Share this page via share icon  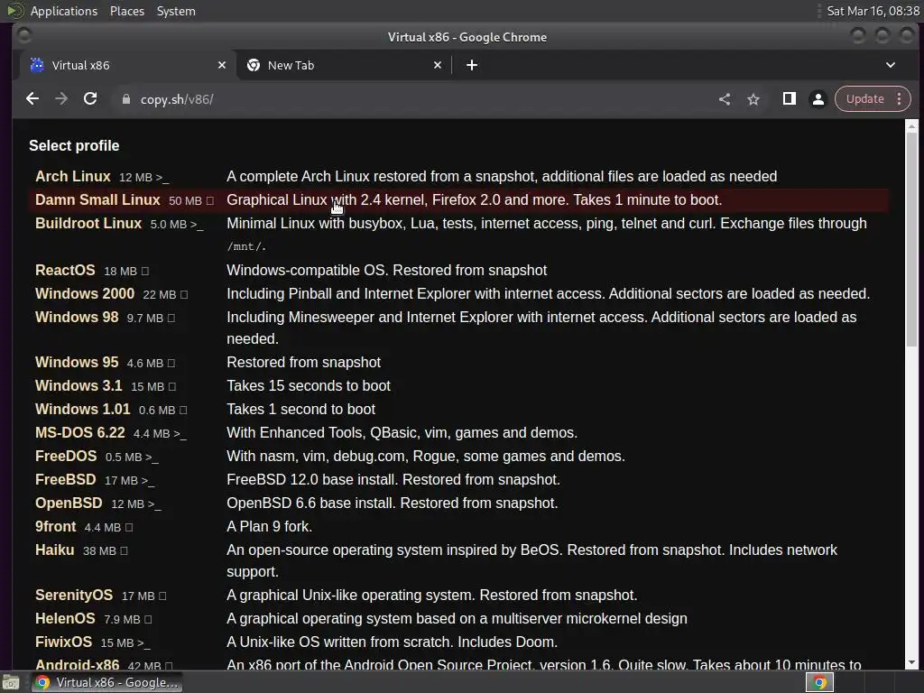(725, 99)
